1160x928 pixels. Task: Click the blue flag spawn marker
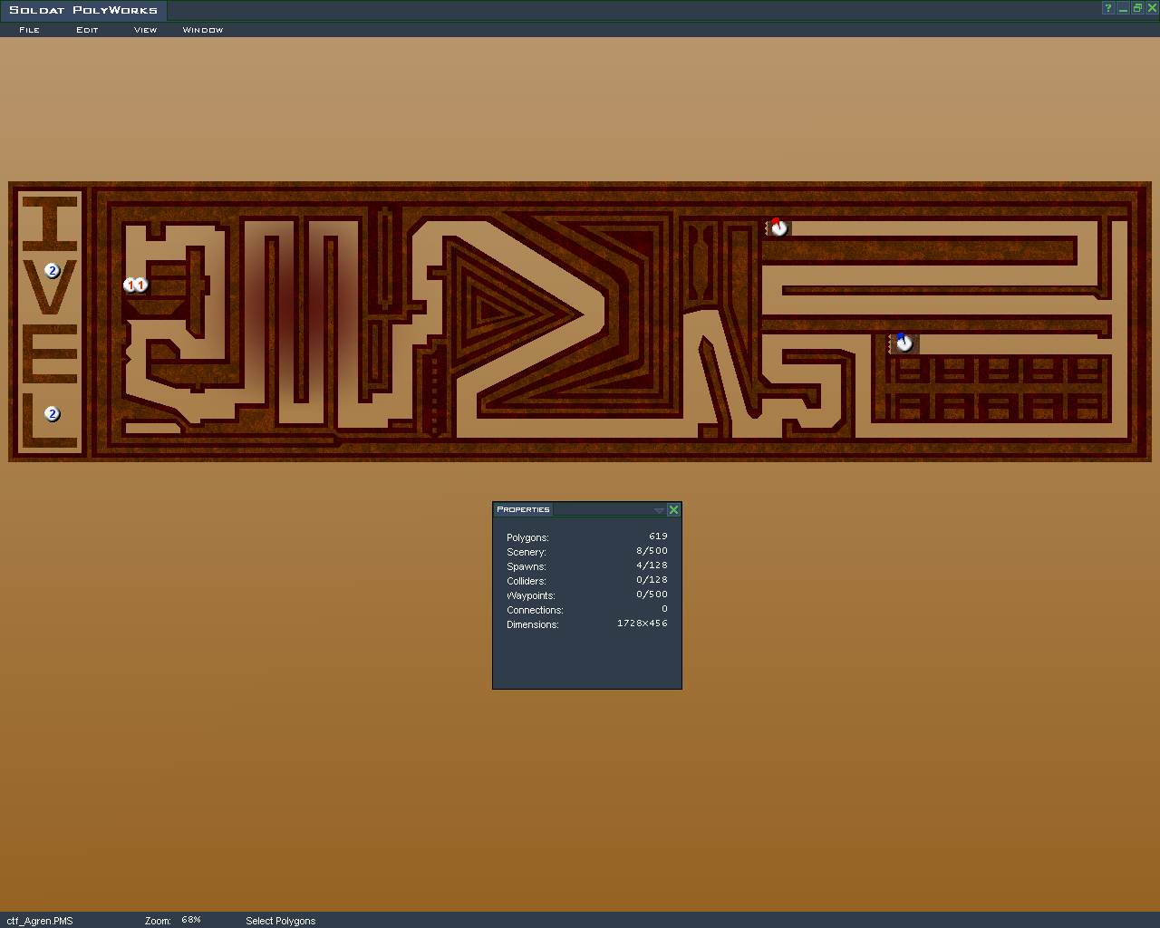tap(904, 343)
